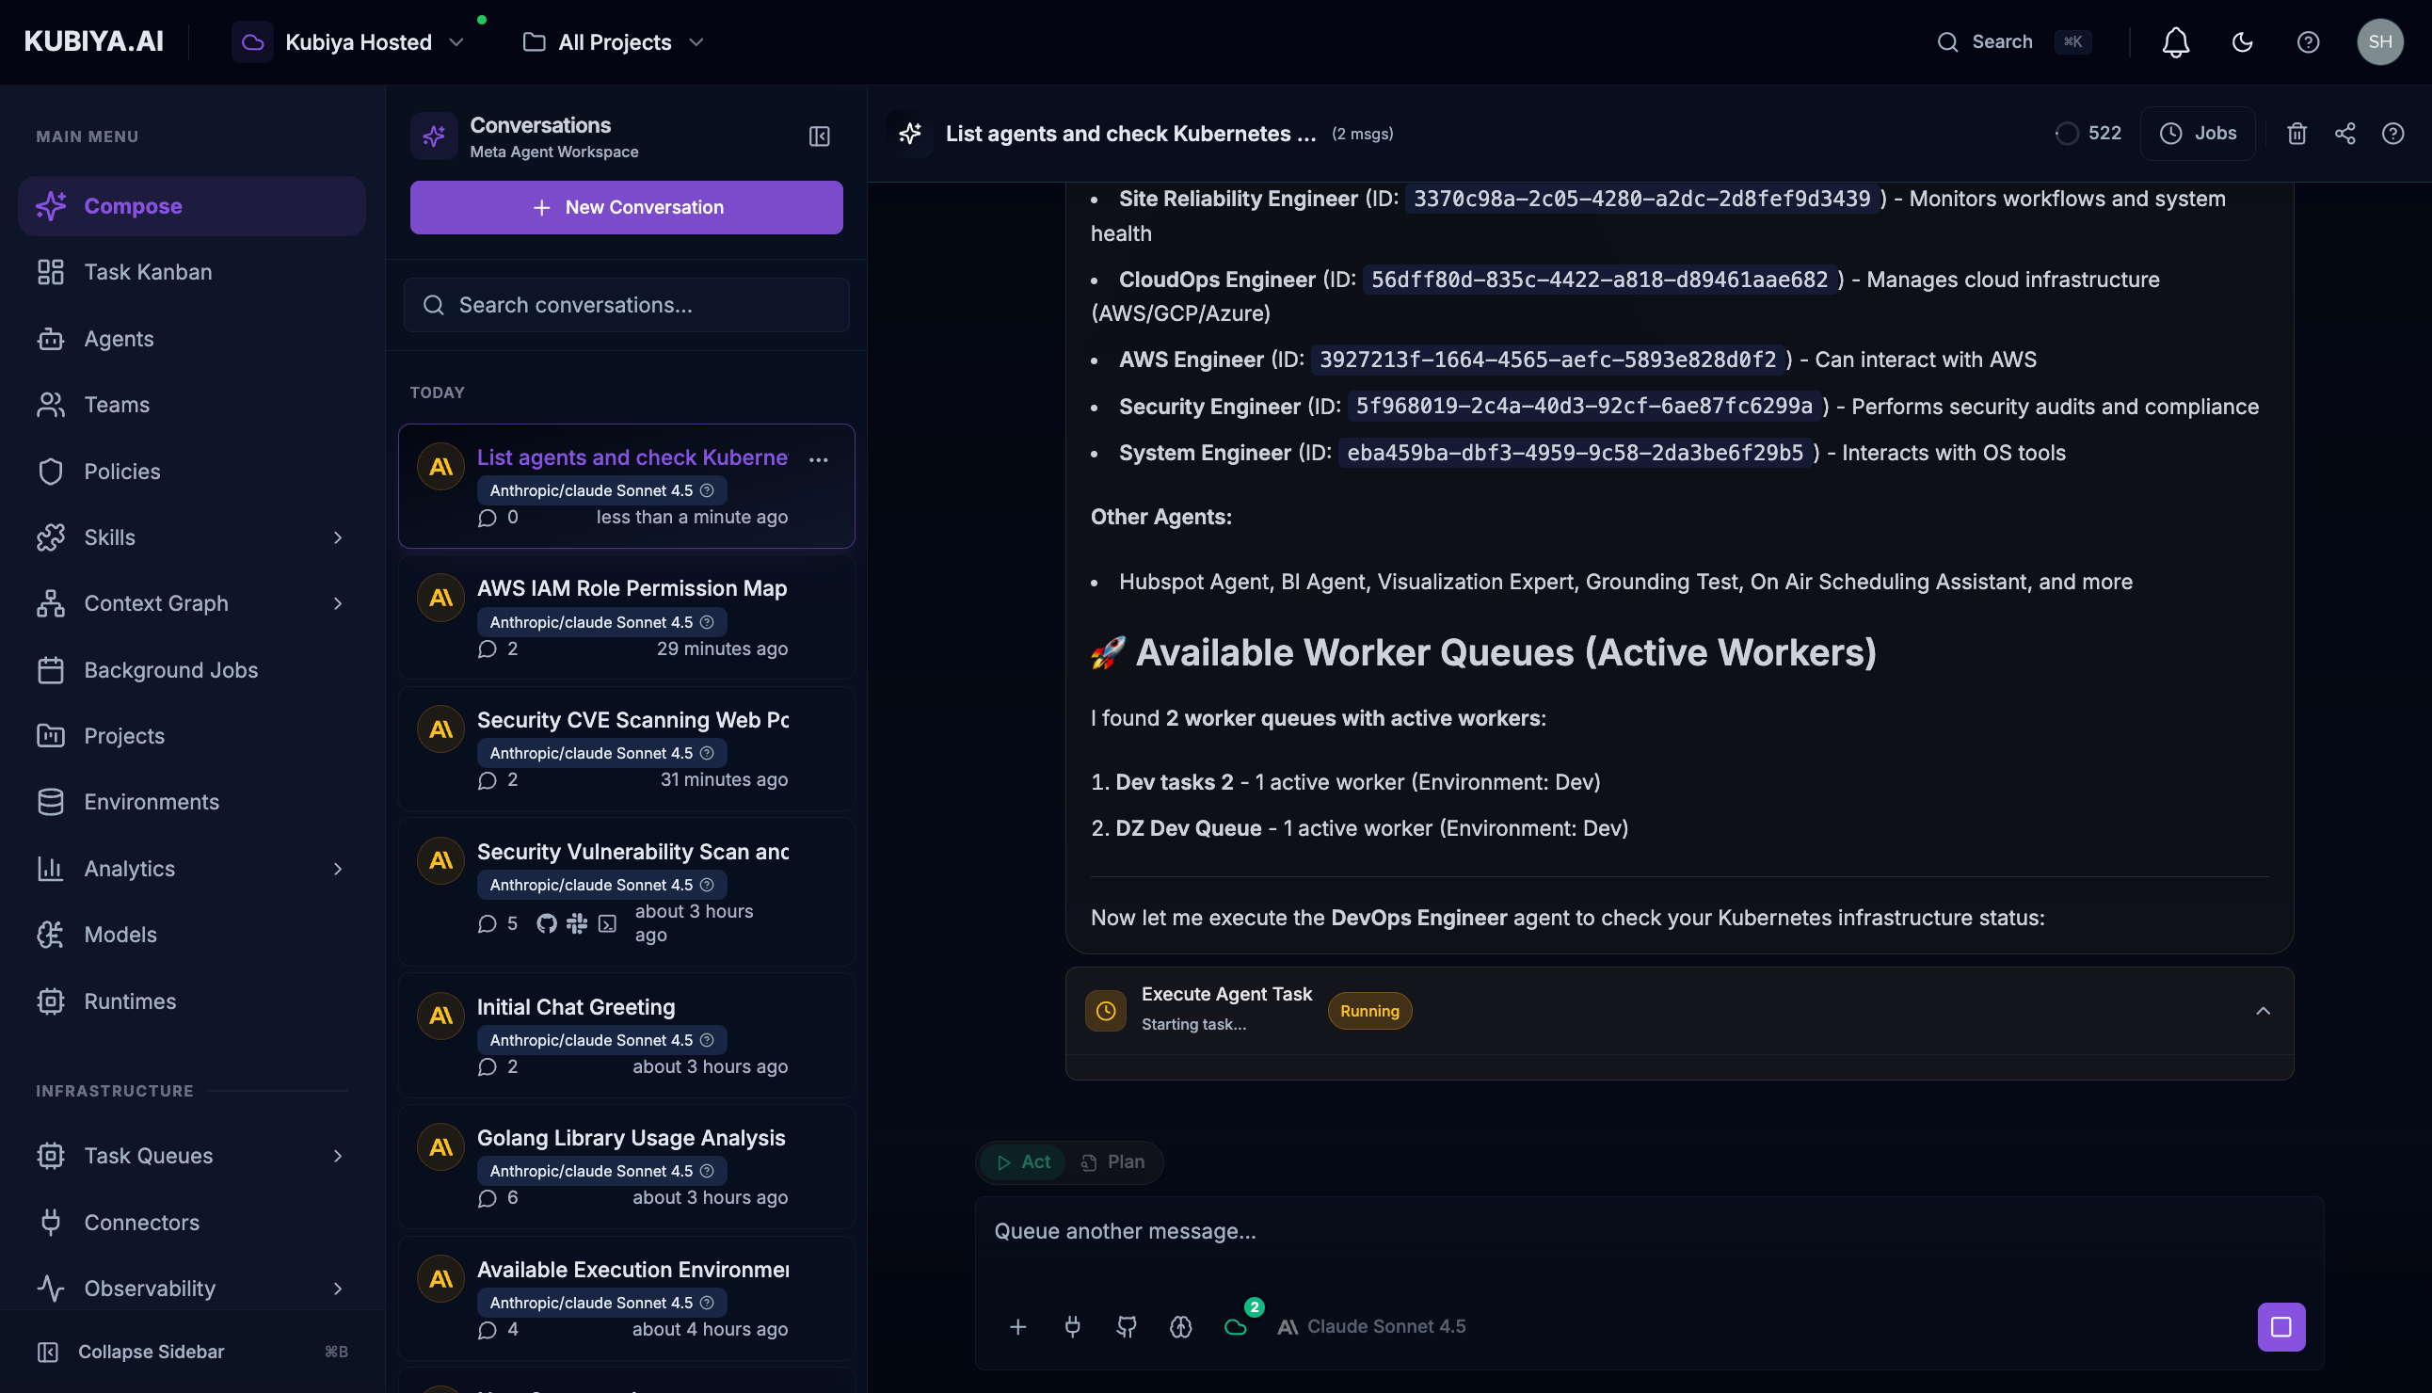Open the Task Kanban board
Viewport: 2432px width, 1393px height.
(x=147, y=272)
